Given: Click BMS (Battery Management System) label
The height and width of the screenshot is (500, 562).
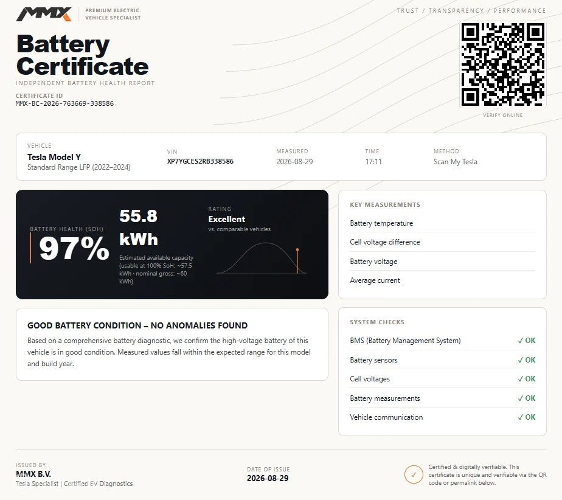Looking at the screenshot, I should coord(405,341).
